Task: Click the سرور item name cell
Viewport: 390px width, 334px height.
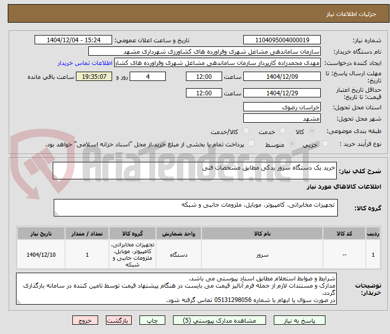Action: pos(262,255)
